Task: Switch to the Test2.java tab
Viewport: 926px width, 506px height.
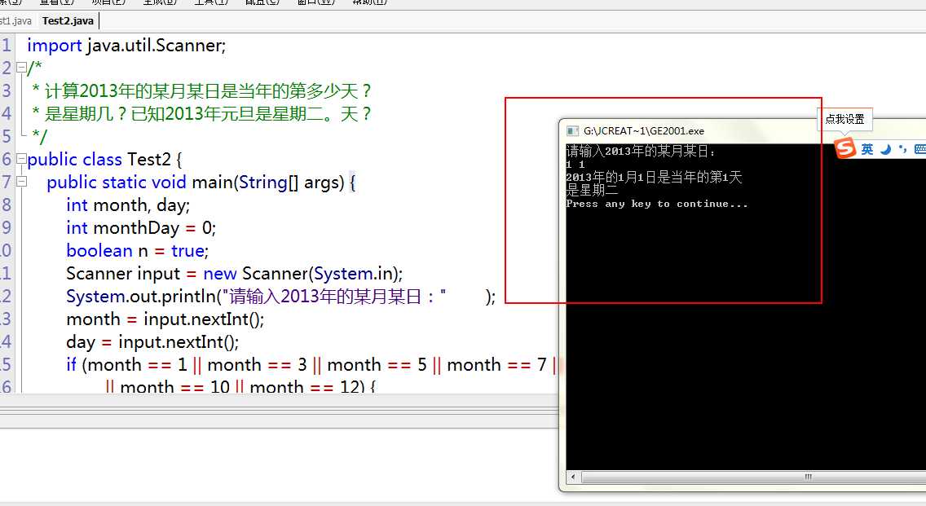Action: click(68, 21)
